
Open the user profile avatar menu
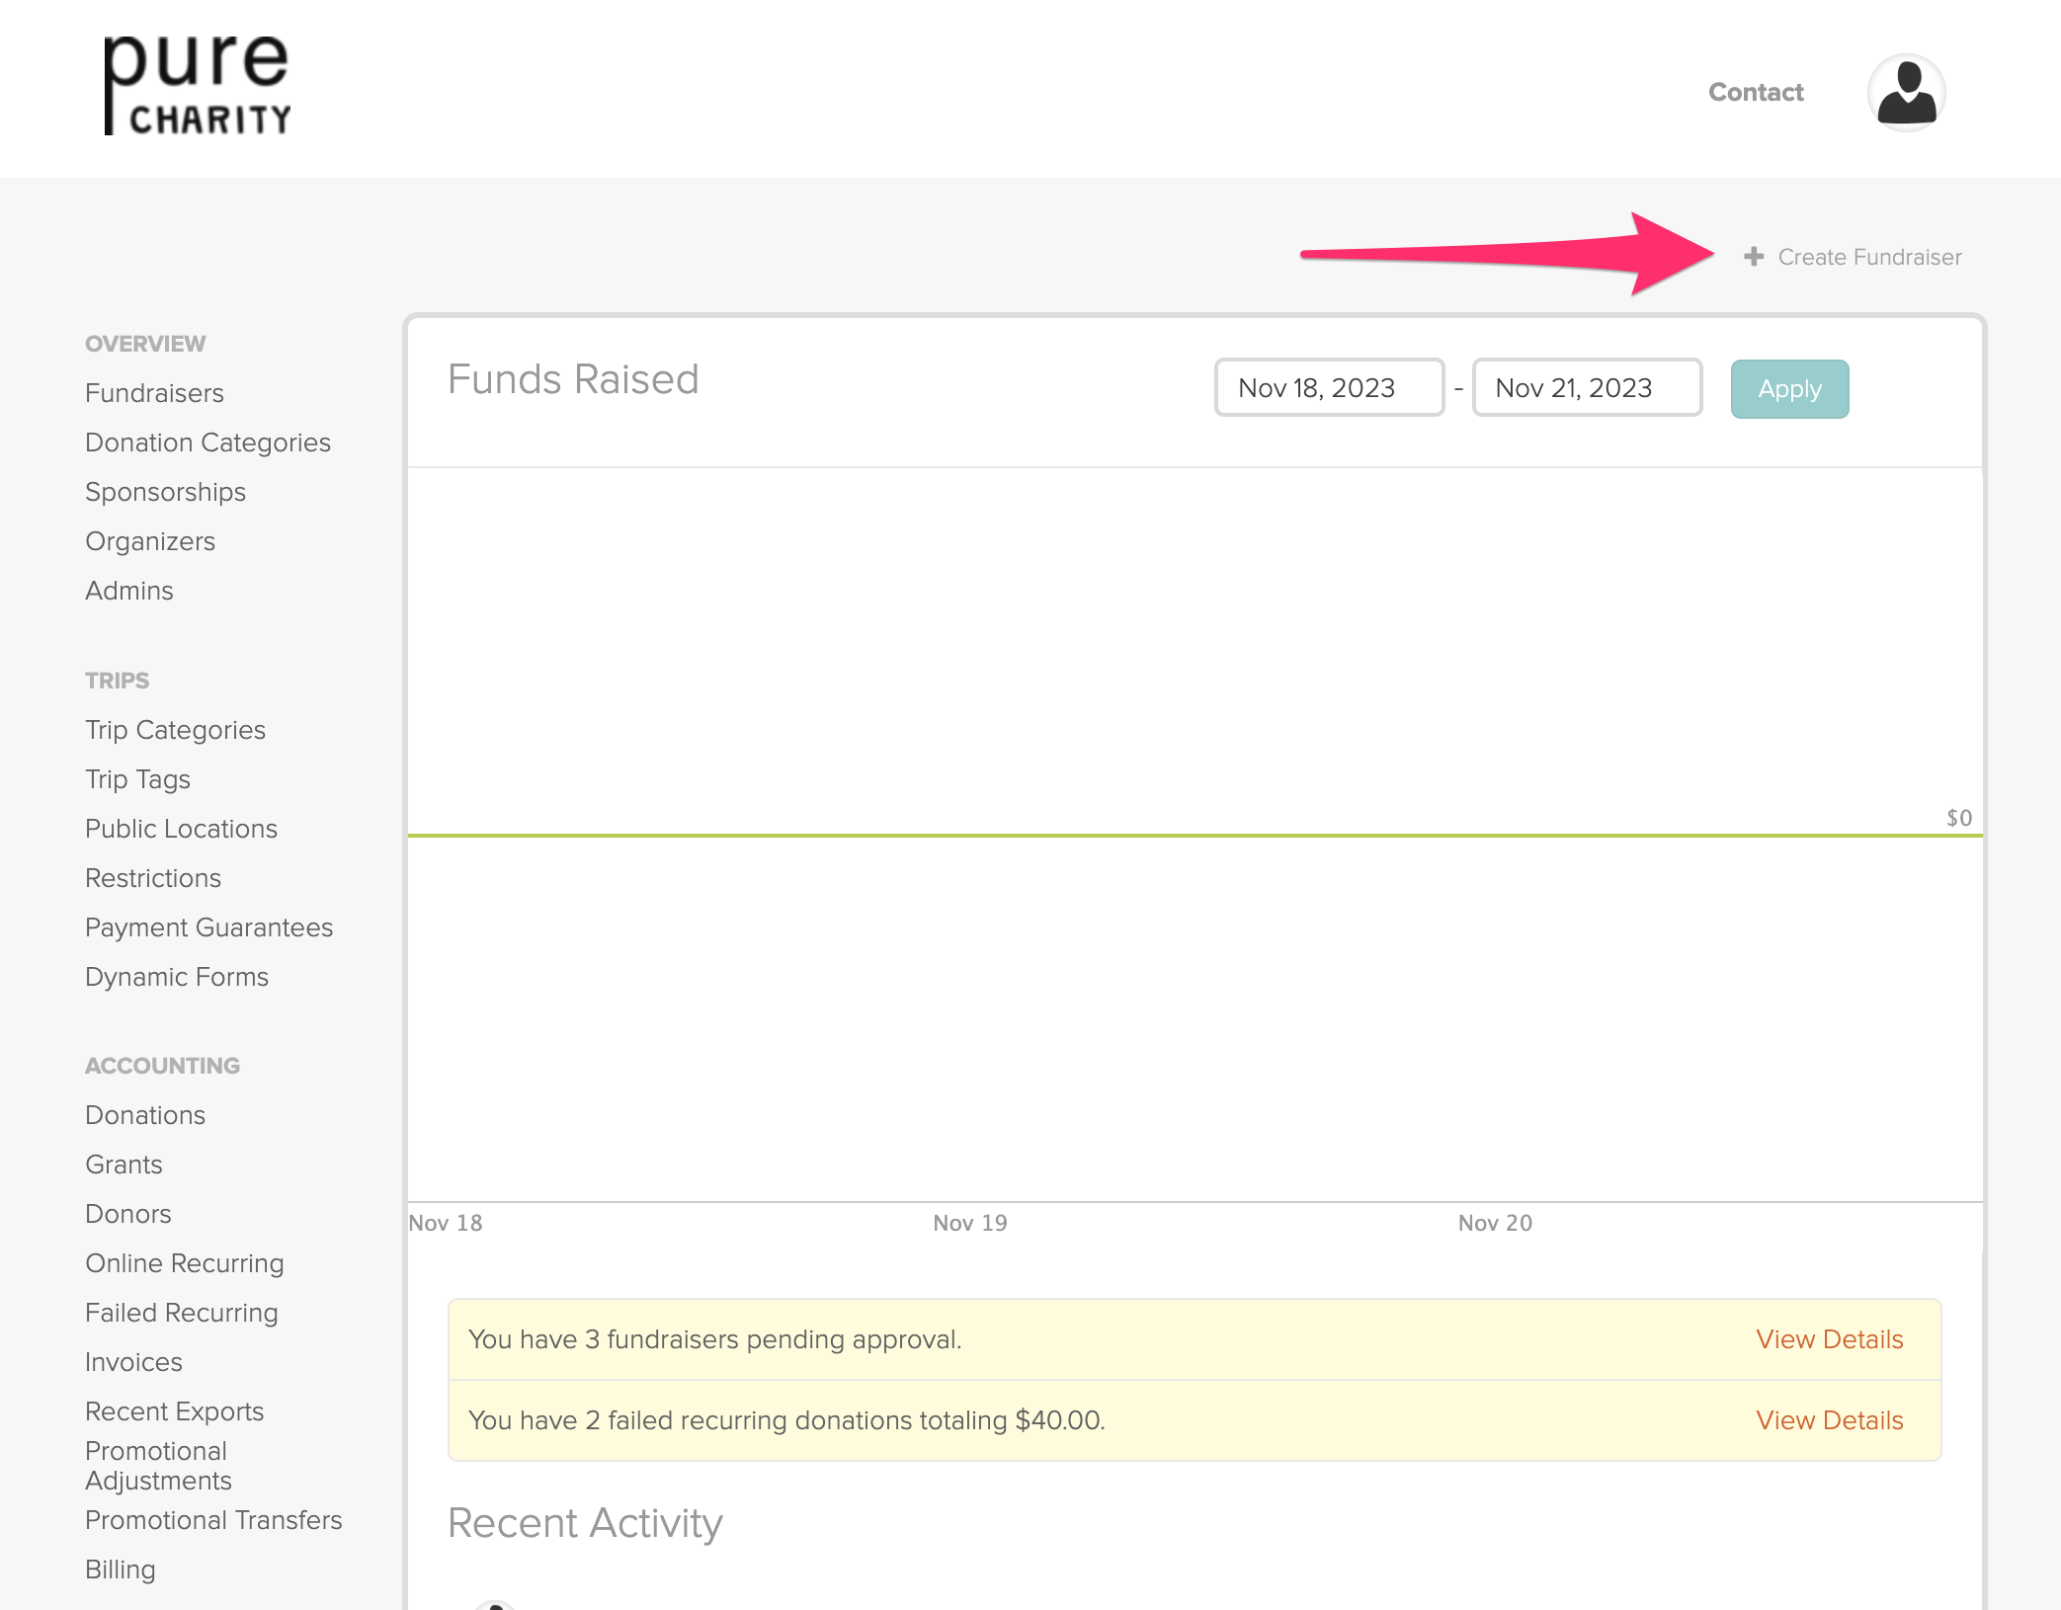pyautogui.click(x=1906, y=92)
